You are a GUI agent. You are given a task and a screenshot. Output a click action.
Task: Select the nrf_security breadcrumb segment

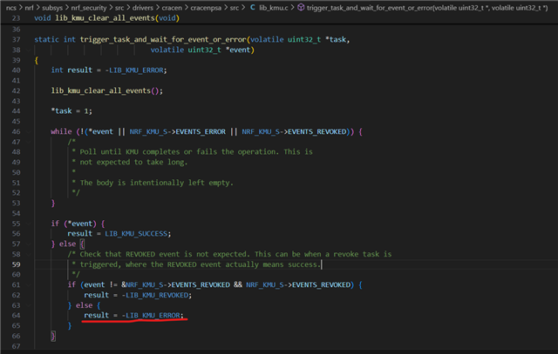pos(89,8)
